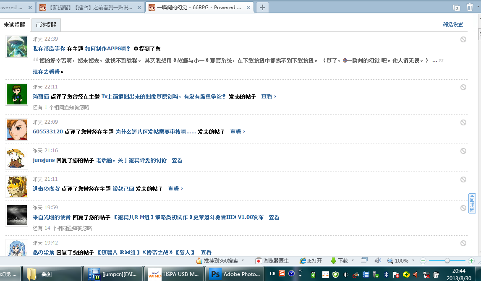Open the [jumpcn] taskbar window

pyautogui.click(x=113, y=274)
